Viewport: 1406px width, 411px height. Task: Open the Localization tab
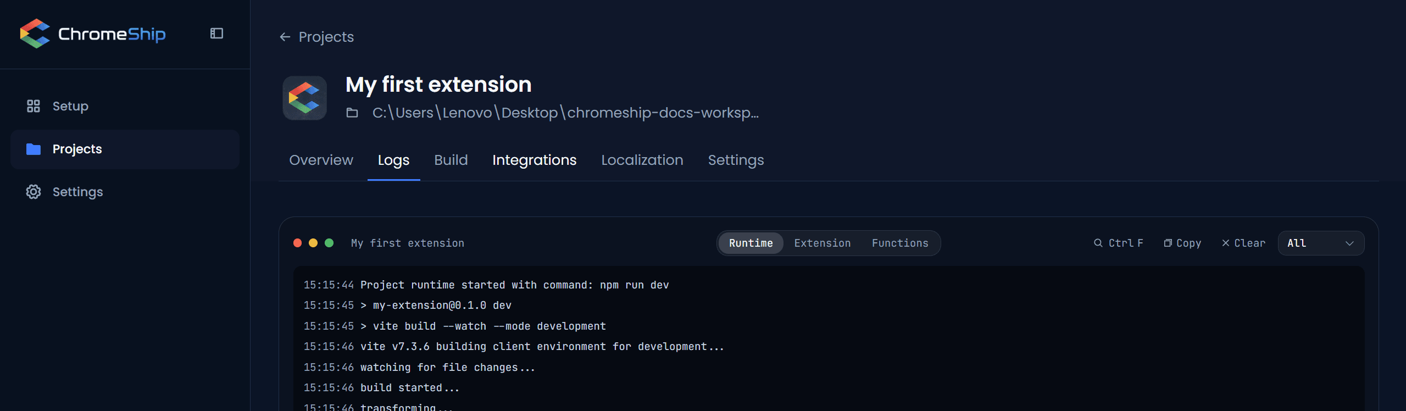[x=642, y=160]
